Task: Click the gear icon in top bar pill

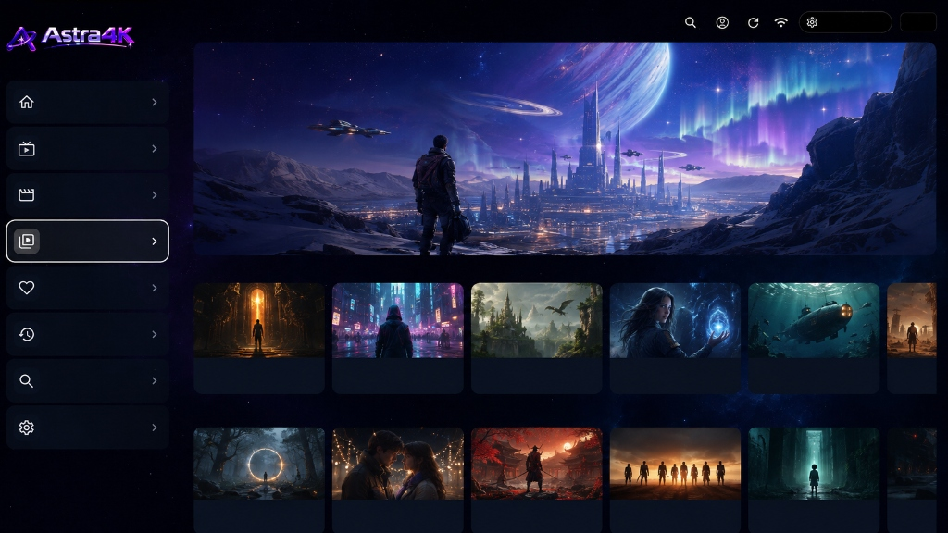Action: coord(812,22)
